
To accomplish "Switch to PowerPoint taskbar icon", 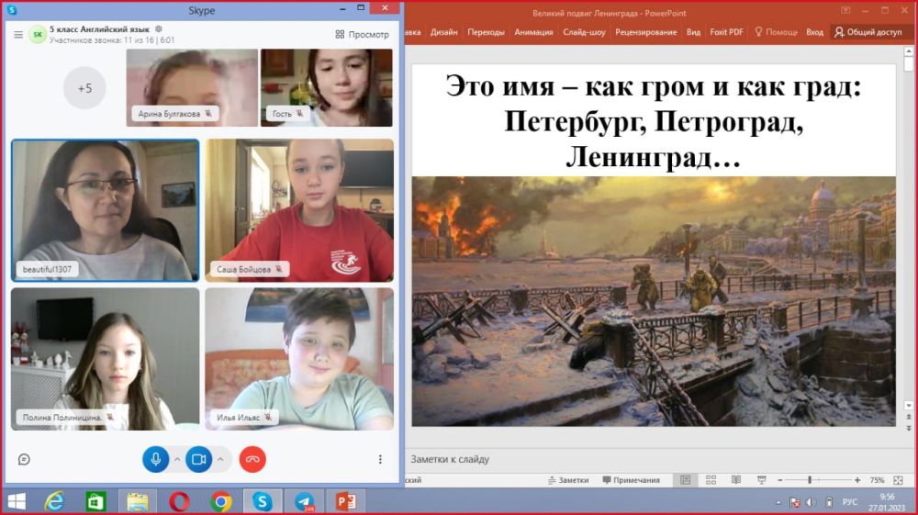I will (x=345, y=501).
